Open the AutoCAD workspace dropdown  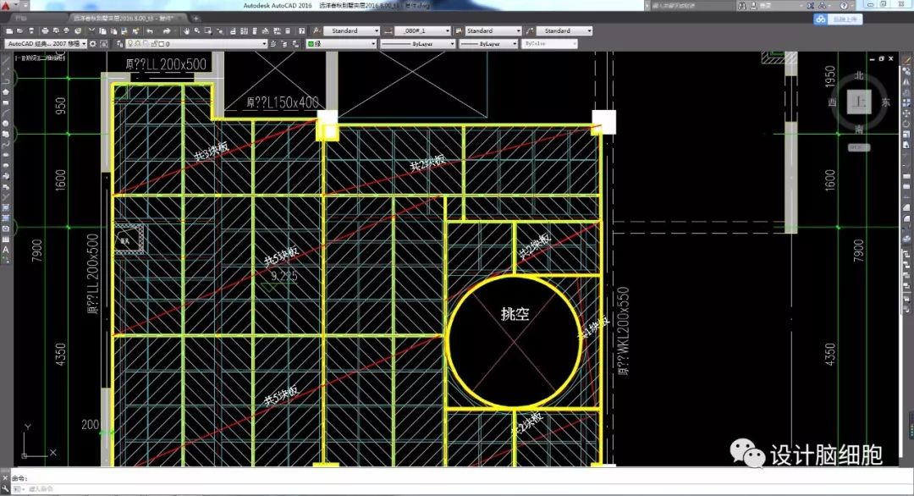45,43
